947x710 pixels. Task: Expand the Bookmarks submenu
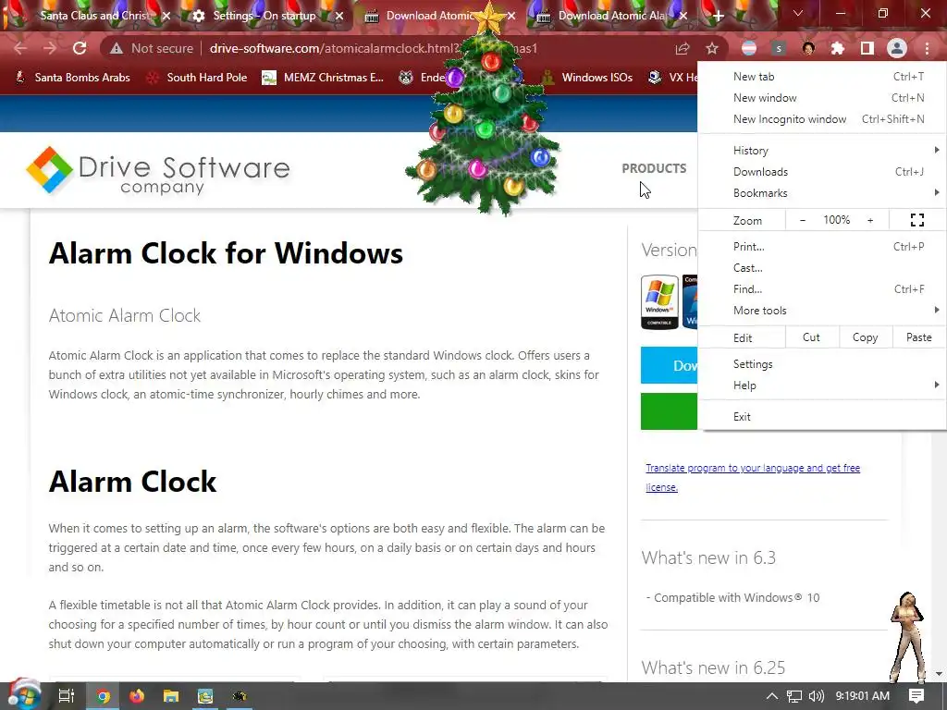pyautogui.click(x=822, y=193)
